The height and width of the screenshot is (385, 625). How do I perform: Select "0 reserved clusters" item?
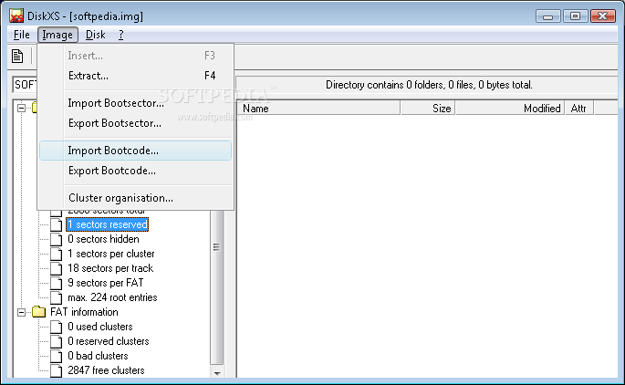pos(109,341)
